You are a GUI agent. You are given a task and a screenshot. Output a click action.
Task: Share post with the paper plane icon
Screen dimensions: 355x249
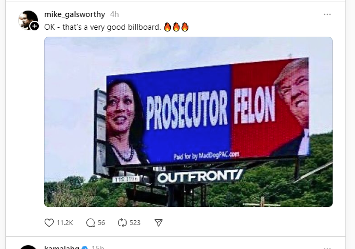tap(159, 223)
